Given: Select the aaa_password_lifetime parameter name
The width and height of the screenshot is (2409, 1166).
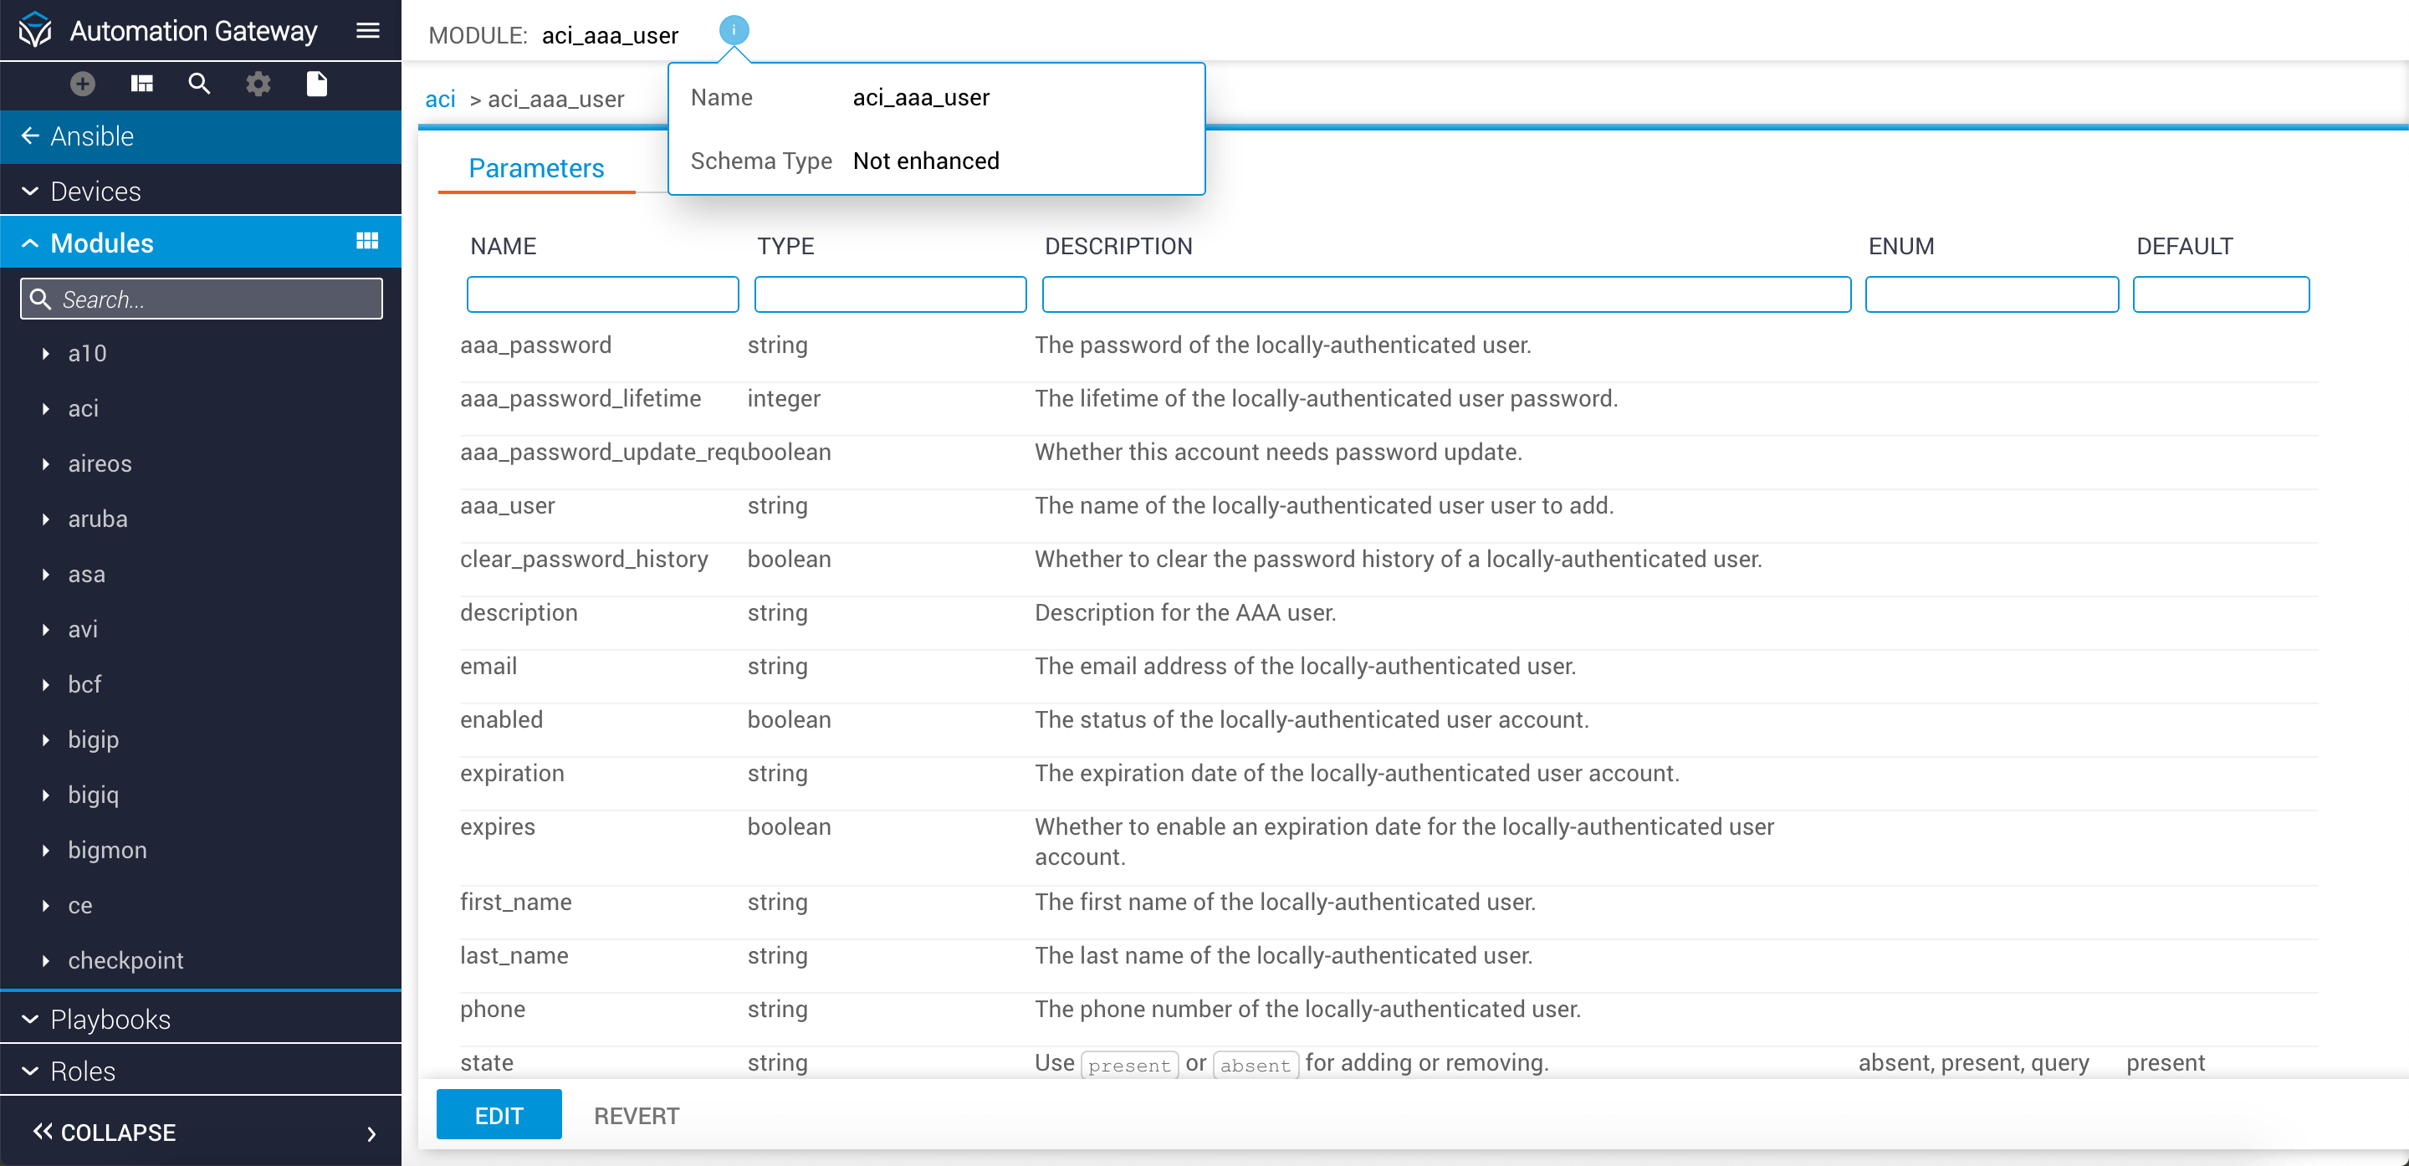Looking at the screenshot, I should pyautogui.click(x=581, y=399).
